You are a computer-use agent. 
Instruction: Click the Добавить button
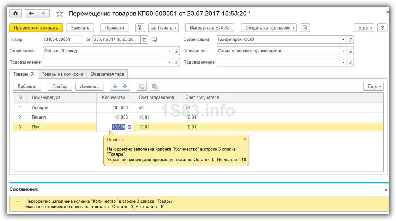[27, 86]
